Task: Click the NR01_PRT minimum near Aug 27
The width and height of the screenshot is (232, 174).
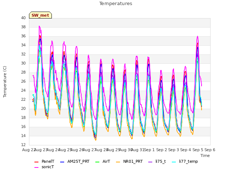Action: click(96, 140)
